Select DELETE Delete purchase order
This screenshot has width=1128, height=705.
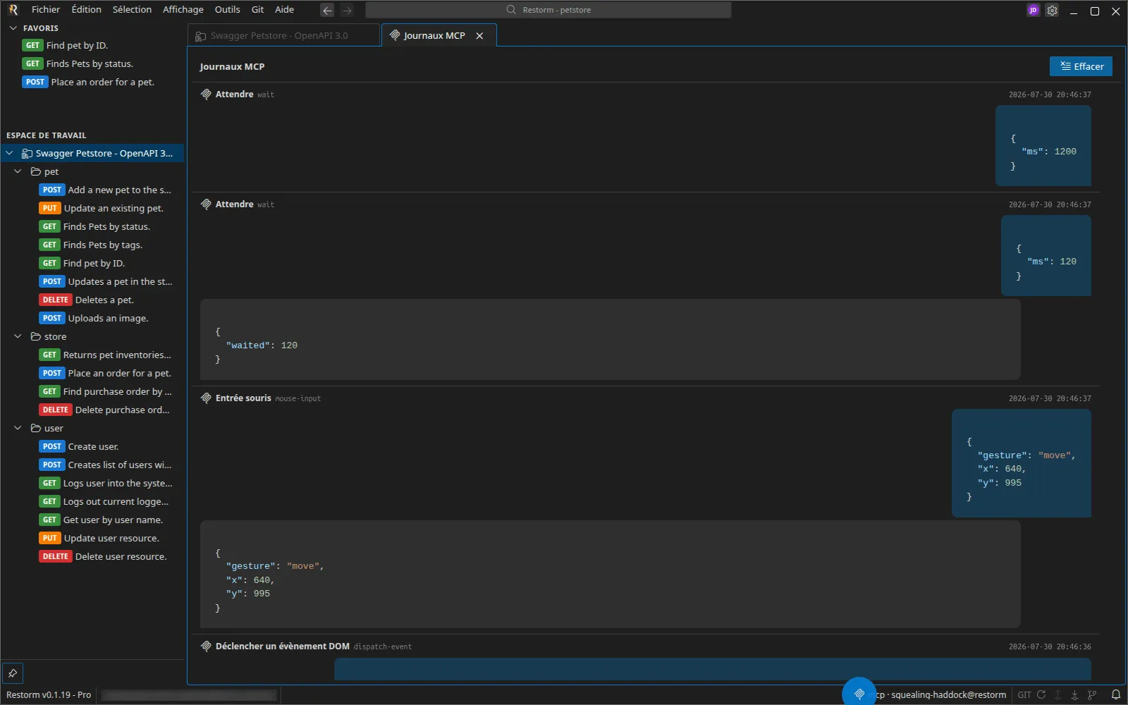(x=92, y=410)
